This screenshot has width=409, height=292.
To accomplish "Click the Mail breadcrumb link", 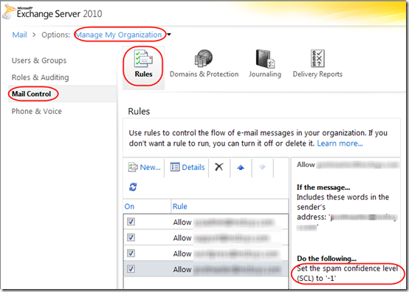I will (x=19, y=35).
